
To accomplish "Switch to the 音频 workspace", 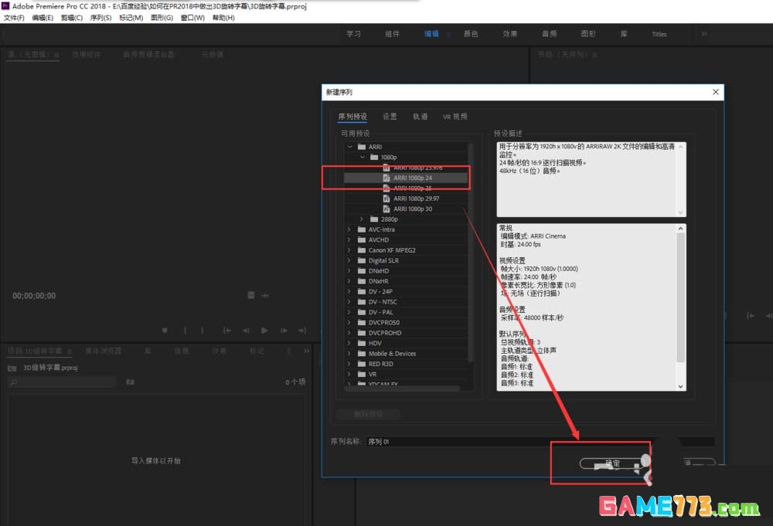I will click(549, 34).
